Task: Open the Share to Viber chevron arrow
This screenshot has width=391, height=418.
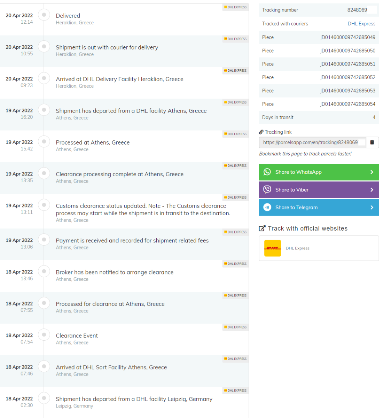Action: (372, 190)
